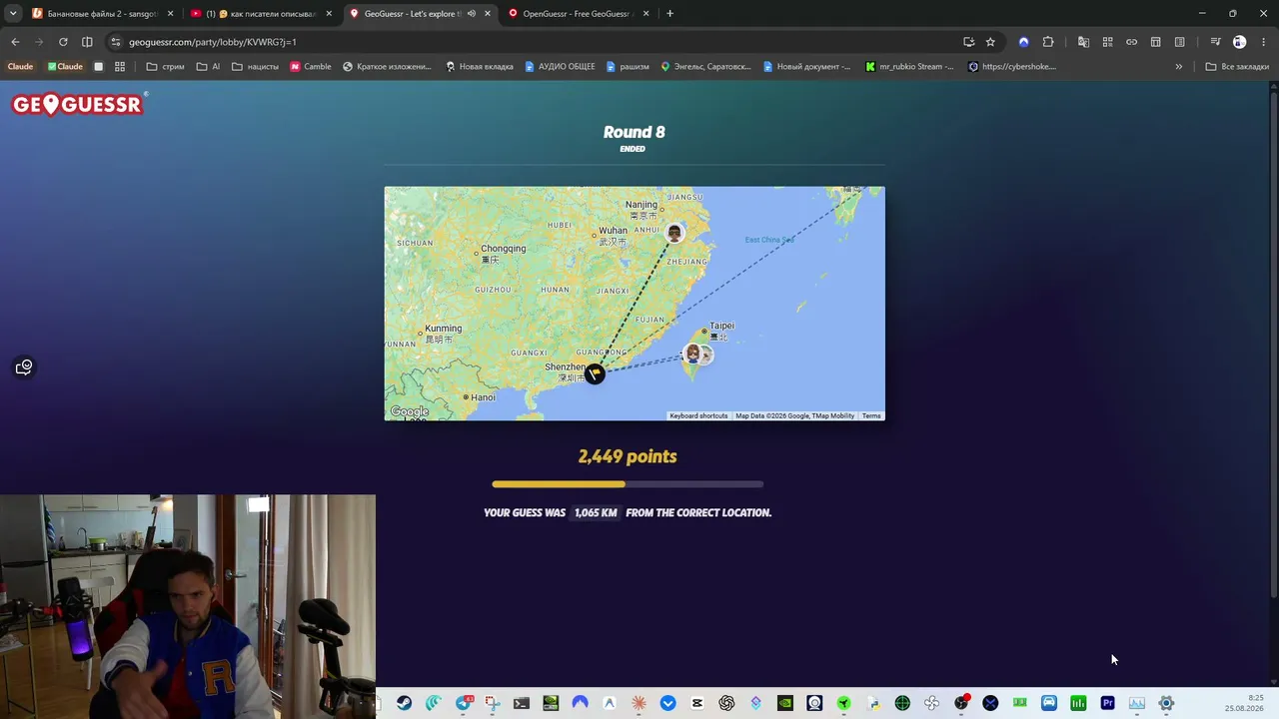Open the browser profile avatar
The width and height of the screenshot is (1279, 719).
[1239, 42]
